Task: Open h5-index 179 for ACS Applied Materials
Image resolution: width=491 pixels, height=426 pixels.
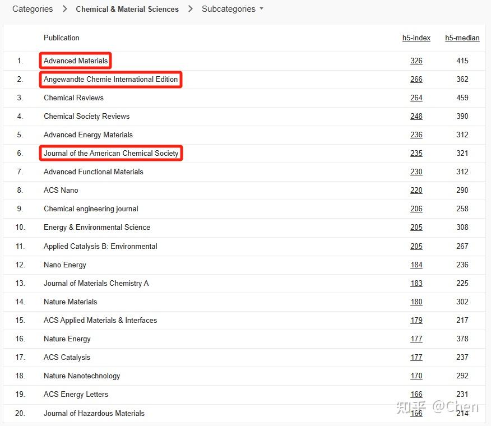Action: pyautogui.click(x=416, y=320)
